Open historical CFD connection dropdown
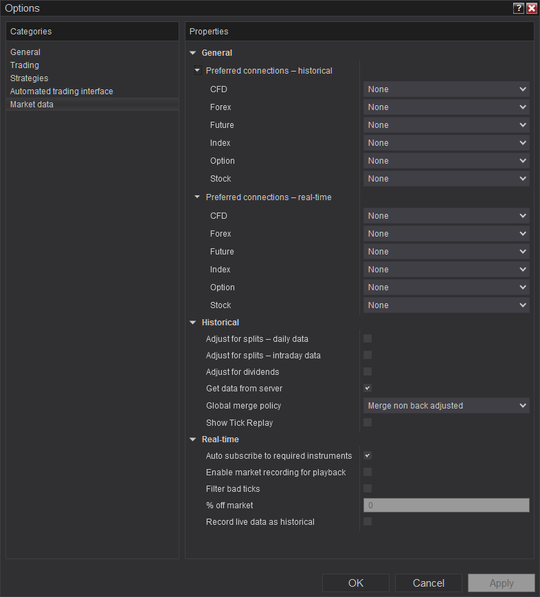Viewport: 540px width, 597px height. click(x=446, y=89)
